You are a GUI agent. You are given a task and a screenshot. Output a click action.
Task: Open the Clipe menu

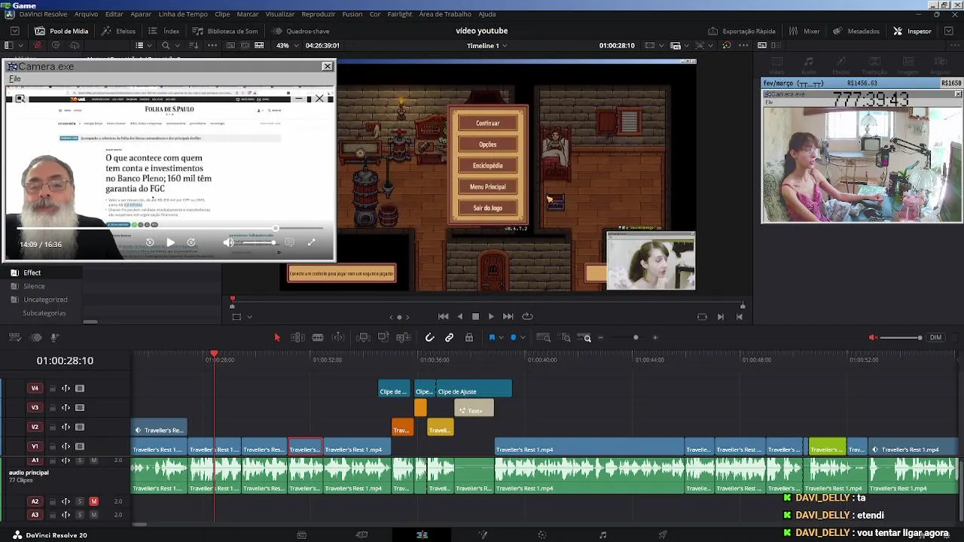tap(222, 14)
